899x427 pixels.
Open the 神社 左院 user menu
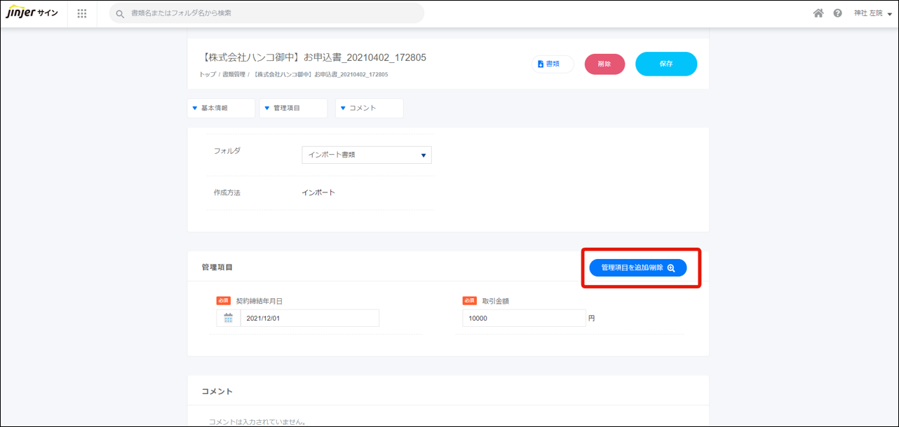(872, 13)
